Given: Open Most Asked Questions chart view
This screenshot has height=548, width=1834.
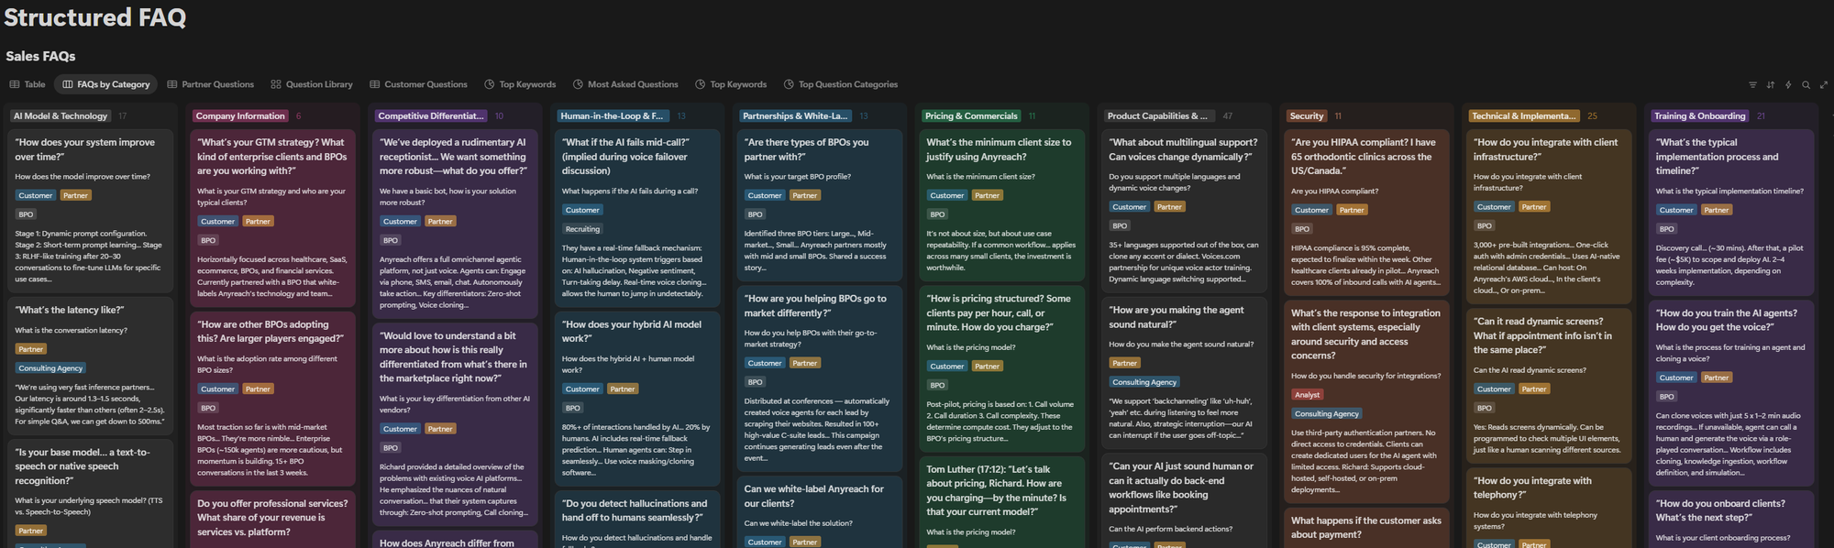Looking at the screenshot, I should 625,84.
